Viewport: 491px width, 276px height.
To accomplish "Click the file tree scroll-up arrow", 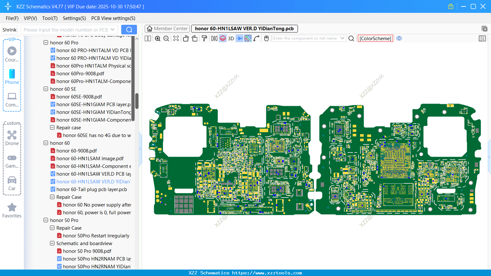I will (x=137, y=39).
